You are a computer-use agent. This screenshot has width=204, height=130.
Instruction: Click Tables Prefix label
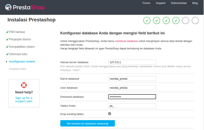coord(68,106)
